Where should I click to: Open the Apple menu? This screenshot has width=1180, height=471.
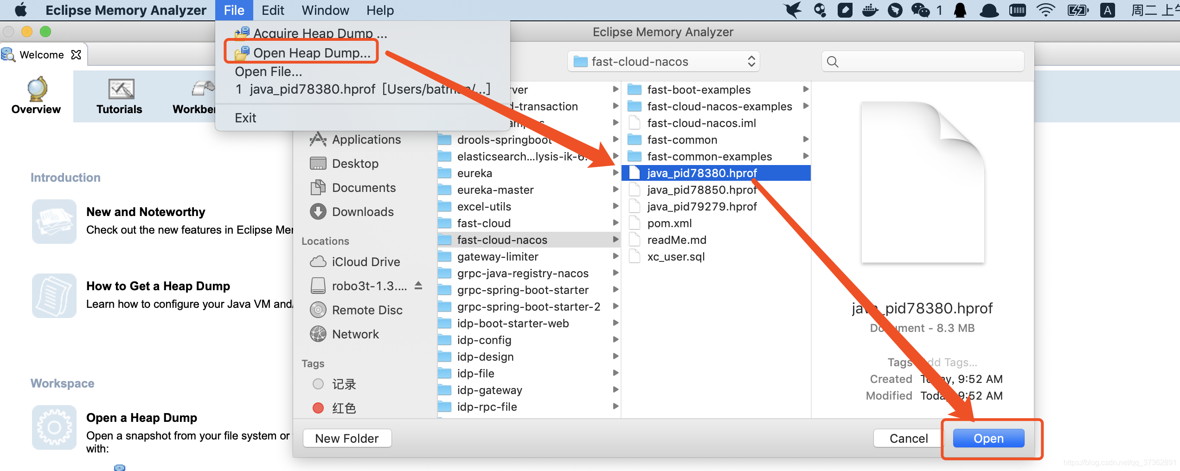pos(20,10)
